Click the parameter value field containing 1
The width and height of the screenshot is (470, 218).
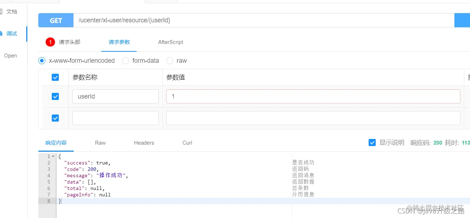(x=313, y=96)
